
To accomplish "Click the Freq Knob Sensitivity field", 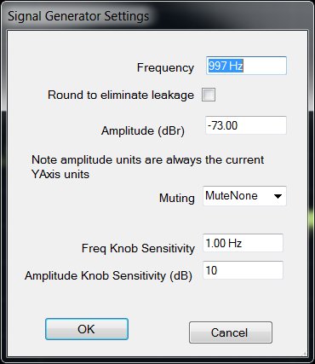I will coord(243,243).
